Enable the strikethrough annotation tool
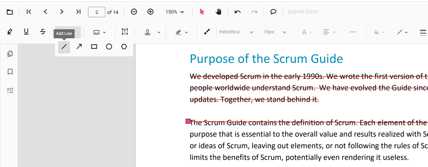The width and height of the screenshot is (428, 167). [x=43, y=32]
